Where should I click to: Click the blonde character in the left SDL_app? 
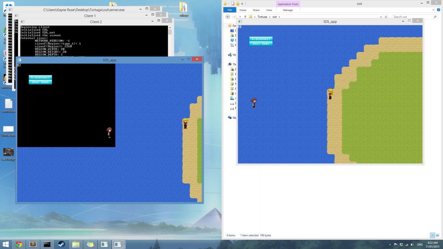click(185, 123)
